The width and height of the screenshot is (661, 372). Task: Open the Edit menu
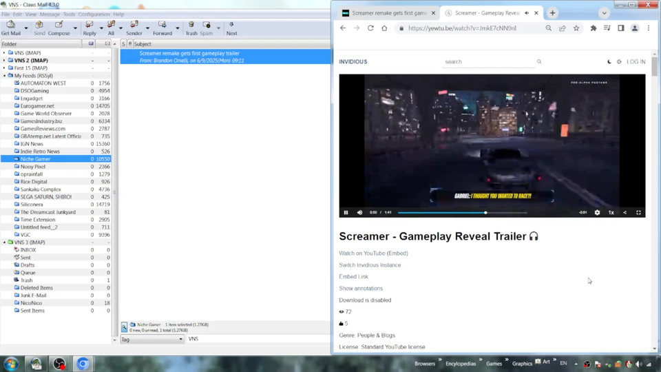click(x=17, y=14)
